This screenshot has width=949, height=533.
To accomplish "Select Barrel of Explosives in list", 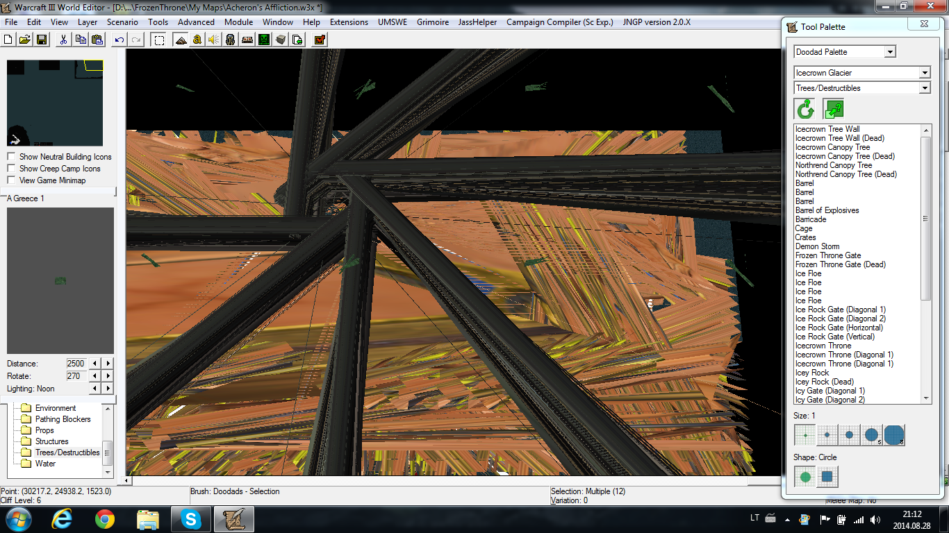I will pos(827,210).
